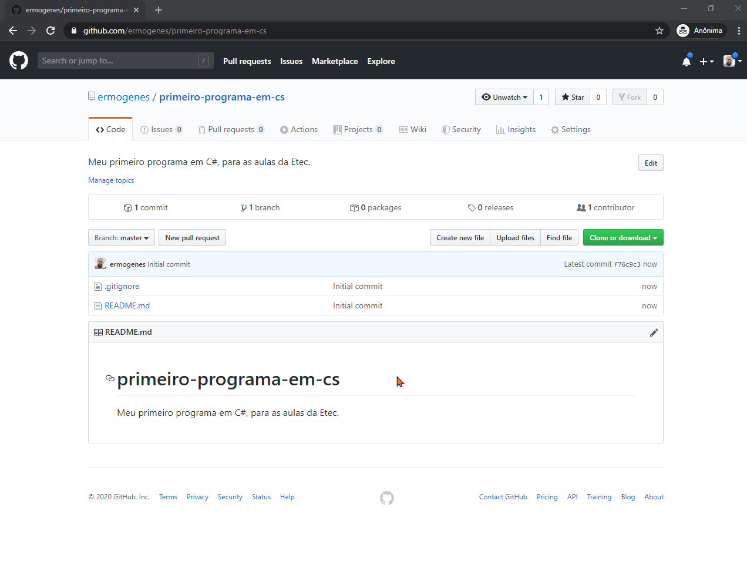Reload the page in Chrome
The width and height of the screenshot is (747, 578).
pos(51,31)
